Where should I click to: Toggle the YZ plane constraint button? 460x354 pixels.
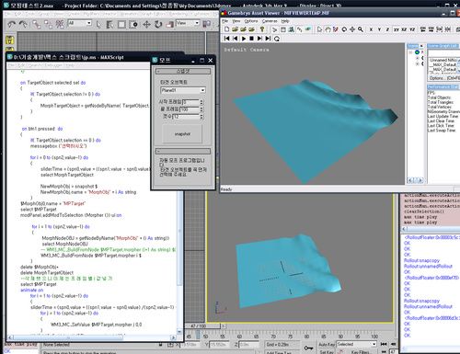coord(412,29)
